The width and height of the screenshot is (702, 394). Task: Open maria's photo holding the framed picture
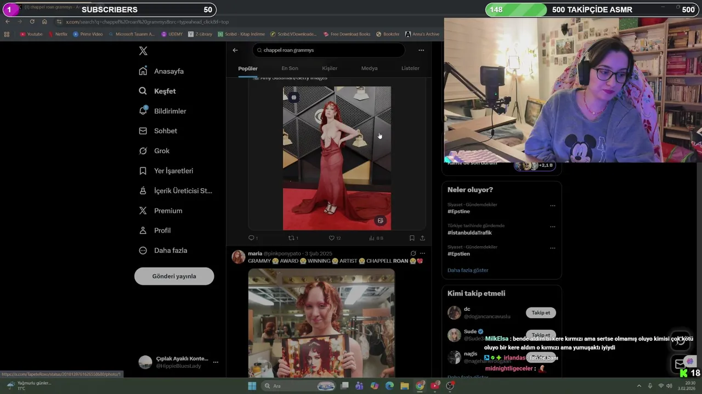point(321,323)
